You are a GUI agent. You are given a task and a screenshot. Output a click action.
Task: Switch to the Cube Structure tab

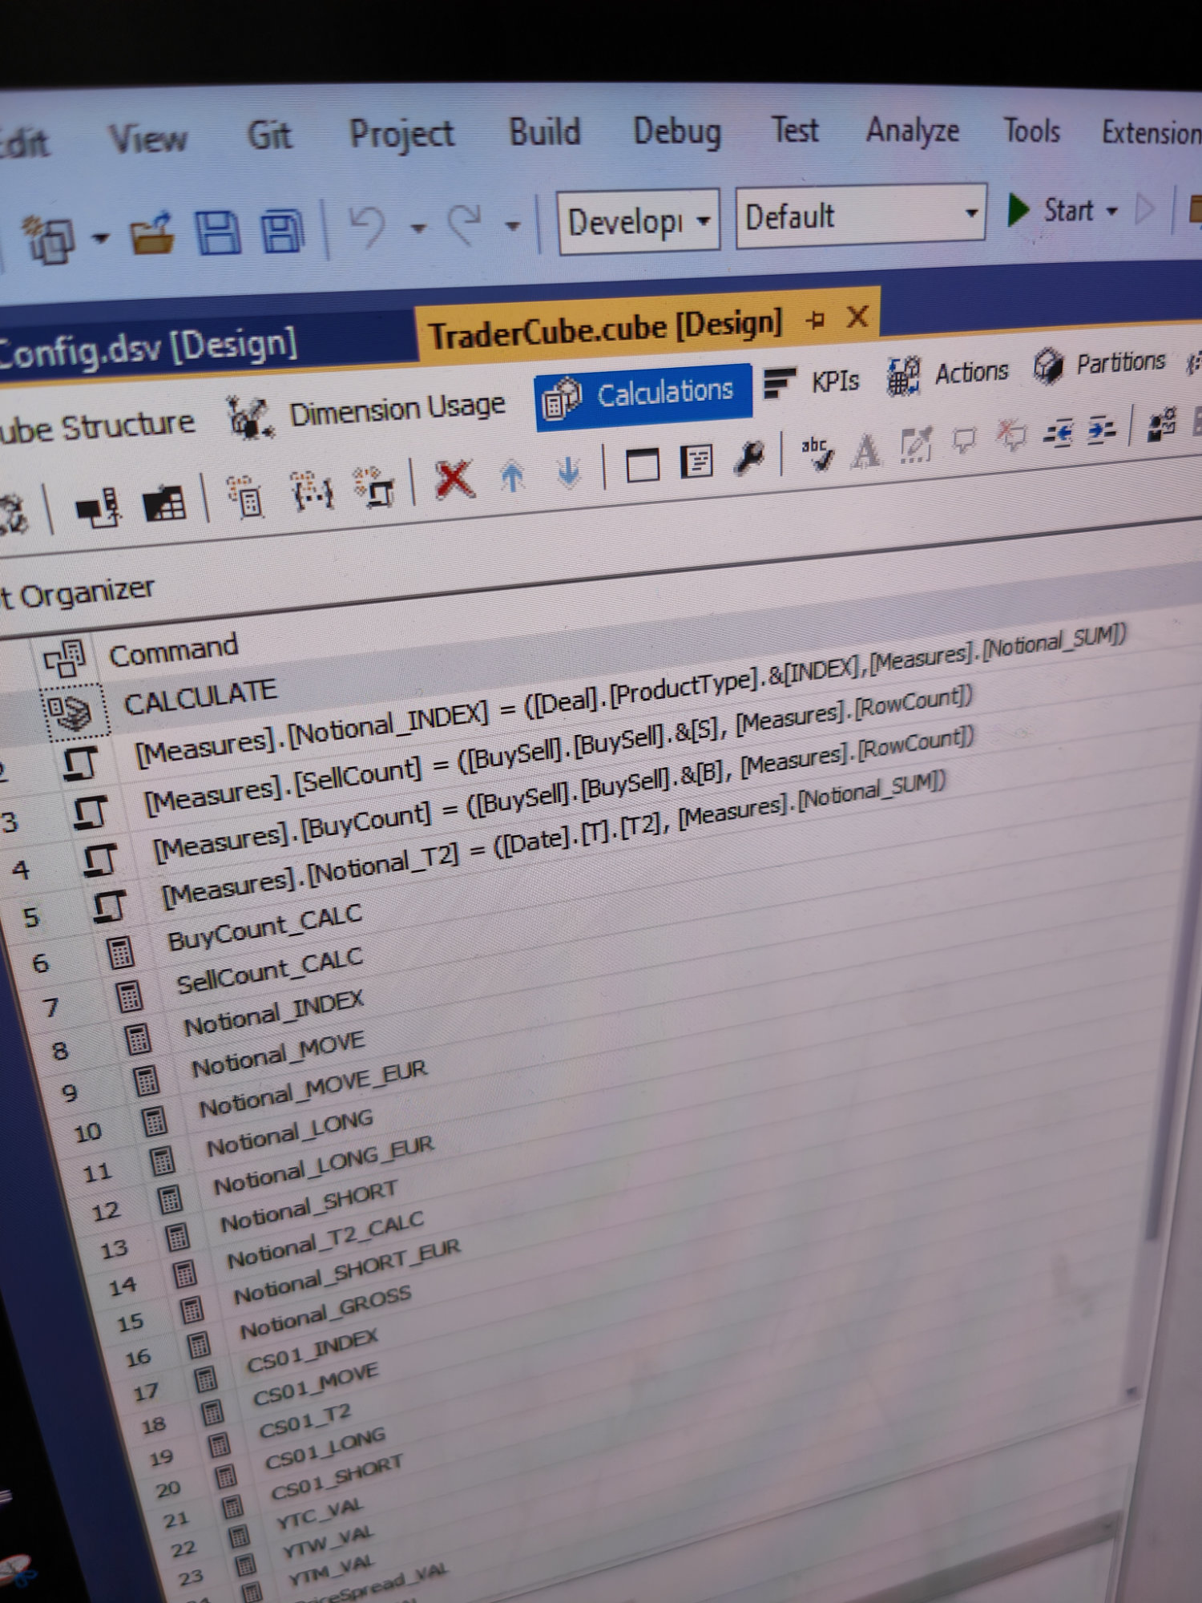click(x=96, y=426)
